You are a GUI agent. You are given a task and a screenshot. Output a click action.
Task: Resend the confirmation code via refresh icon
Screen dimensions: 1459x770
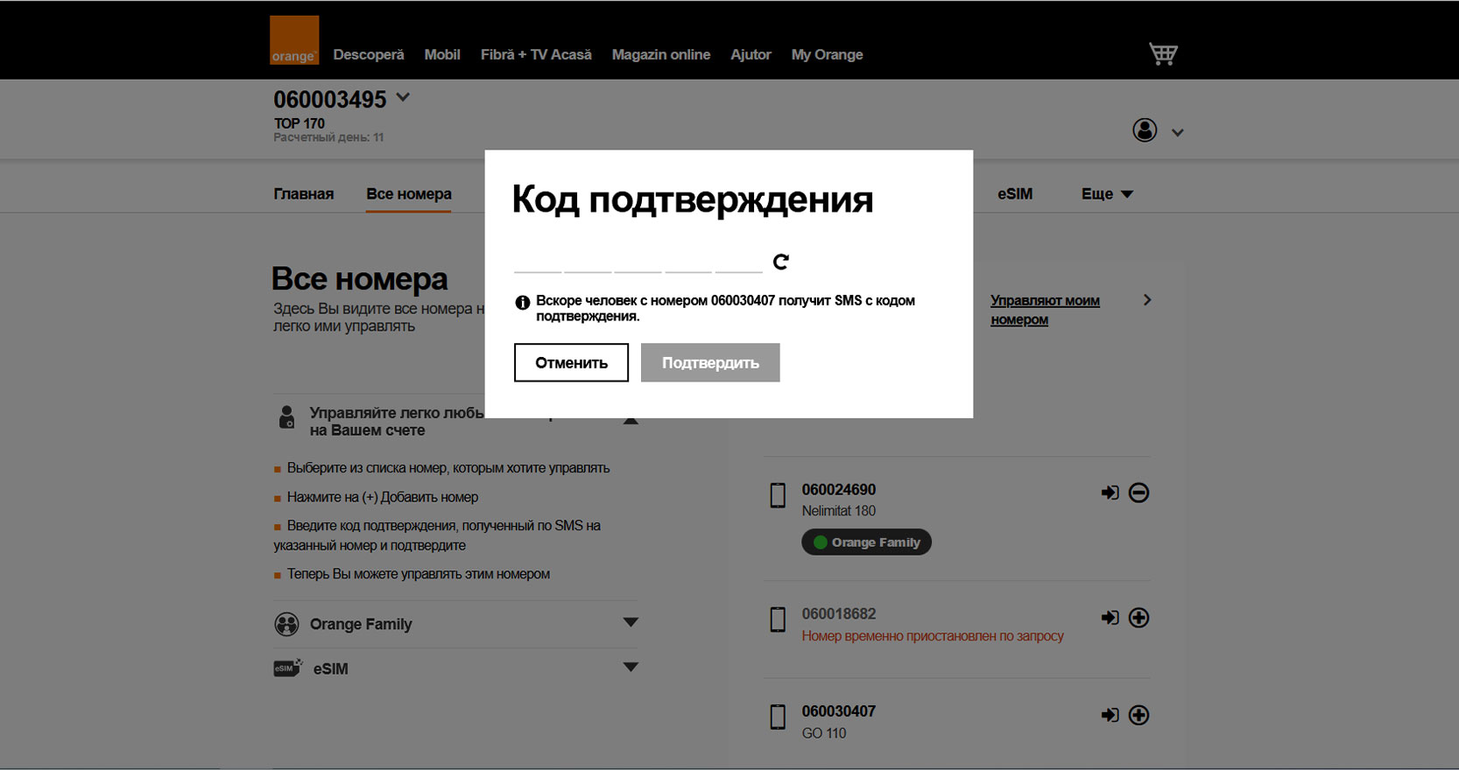click(x=780, y=262)
